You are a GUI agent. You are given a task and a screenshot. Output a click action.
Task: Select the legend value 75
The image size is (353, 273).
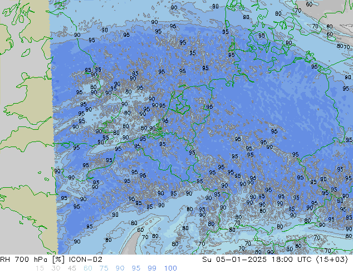coord(104,269)
